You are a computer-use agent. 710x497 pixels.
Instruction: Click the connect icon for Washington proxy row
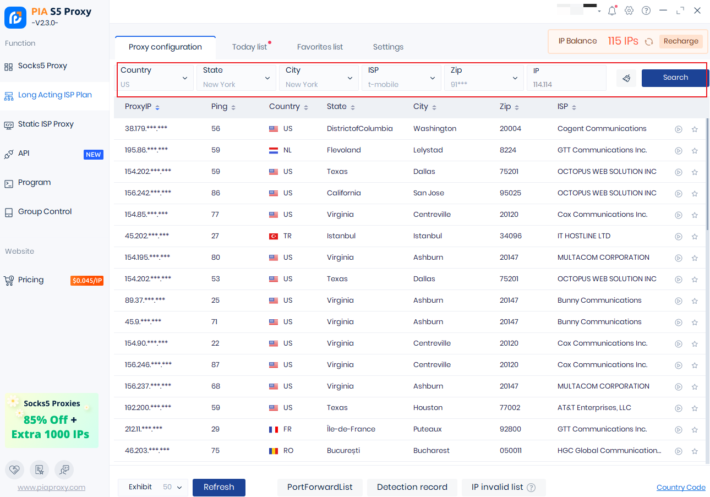pos(679,129)
